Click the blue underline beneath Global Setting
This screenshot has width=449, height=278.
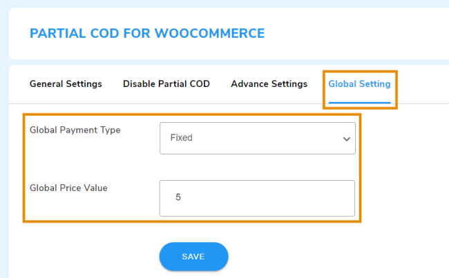click(x=359, y=103)
